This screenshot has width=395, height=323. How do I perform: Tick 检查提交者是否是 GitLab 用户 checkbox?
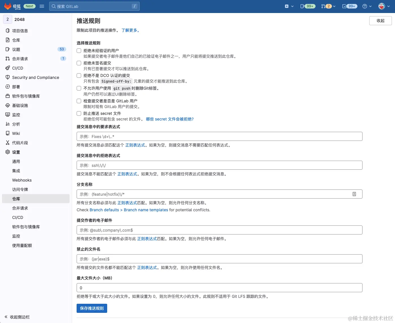pos(79,101)
